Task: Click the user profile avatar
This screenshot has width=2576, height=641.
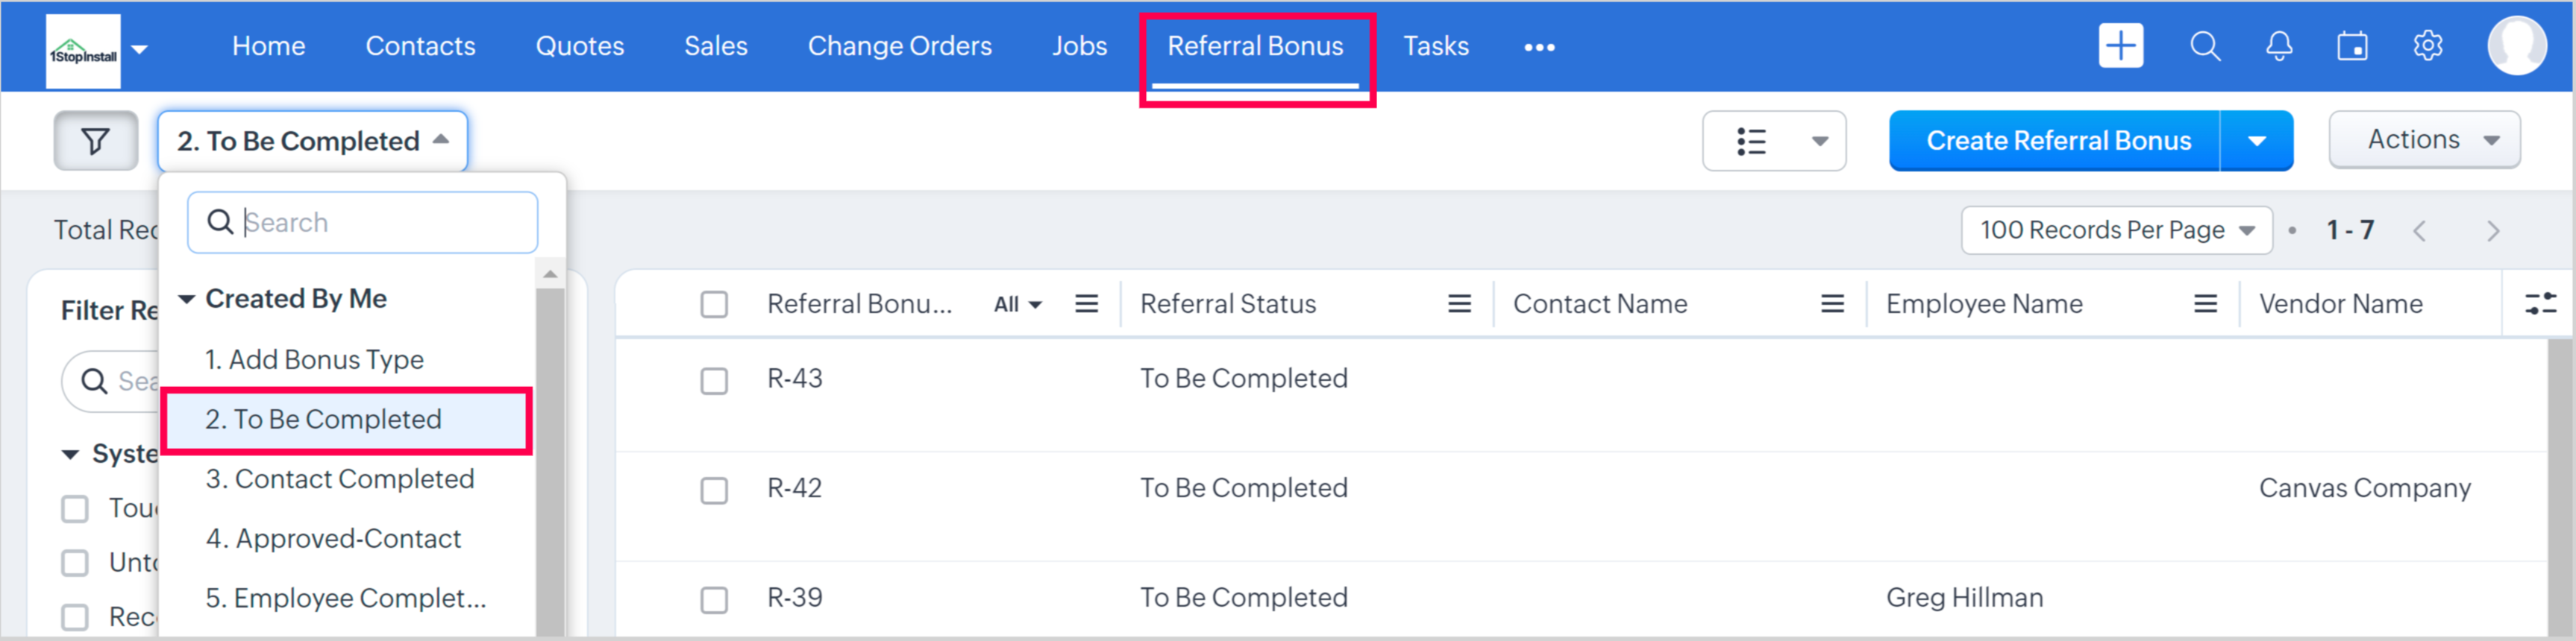Action: [2516, 46]
